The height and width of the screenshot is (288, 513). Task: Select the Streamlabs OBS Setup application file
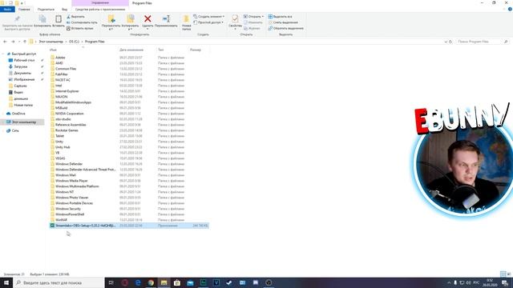click(x=129, y=226)
